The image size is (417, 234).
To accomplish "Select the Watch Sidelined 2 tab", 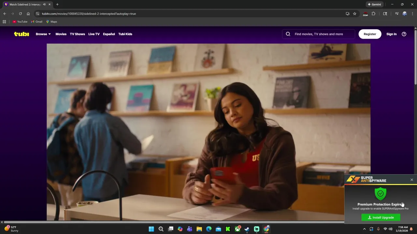I will tap(28, 5).
